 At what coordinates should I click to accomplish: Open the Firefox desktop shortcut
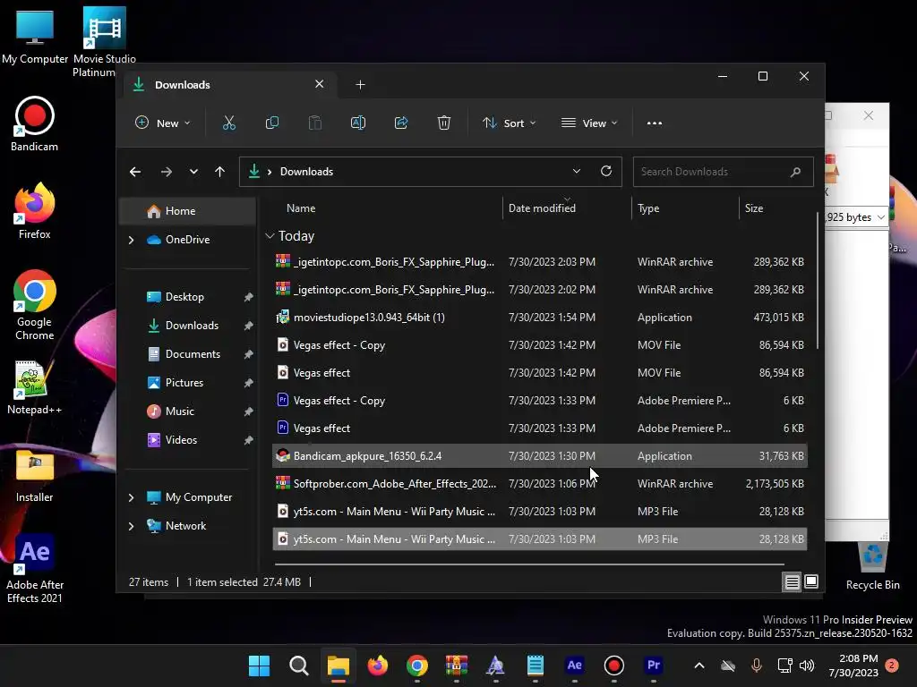click(x=35, y=211)
